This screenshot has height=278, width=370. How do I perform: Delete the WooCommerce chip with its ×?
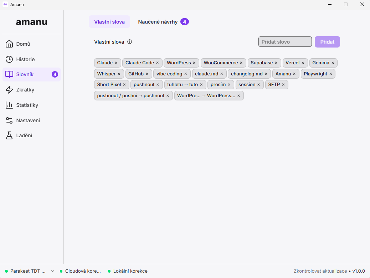point(241,63)
